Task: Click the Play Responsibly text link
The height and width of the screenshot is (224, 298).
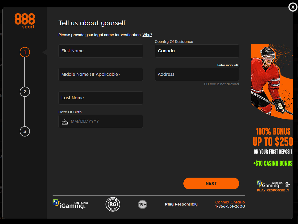Action: tap(181, 204)
